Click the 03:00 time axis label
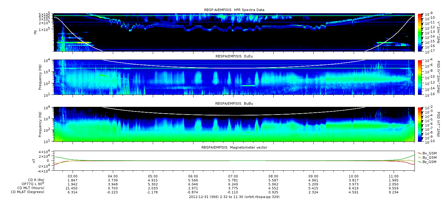Image resolution: width=445 pixels, height=202 pixels. coord(73,176)
